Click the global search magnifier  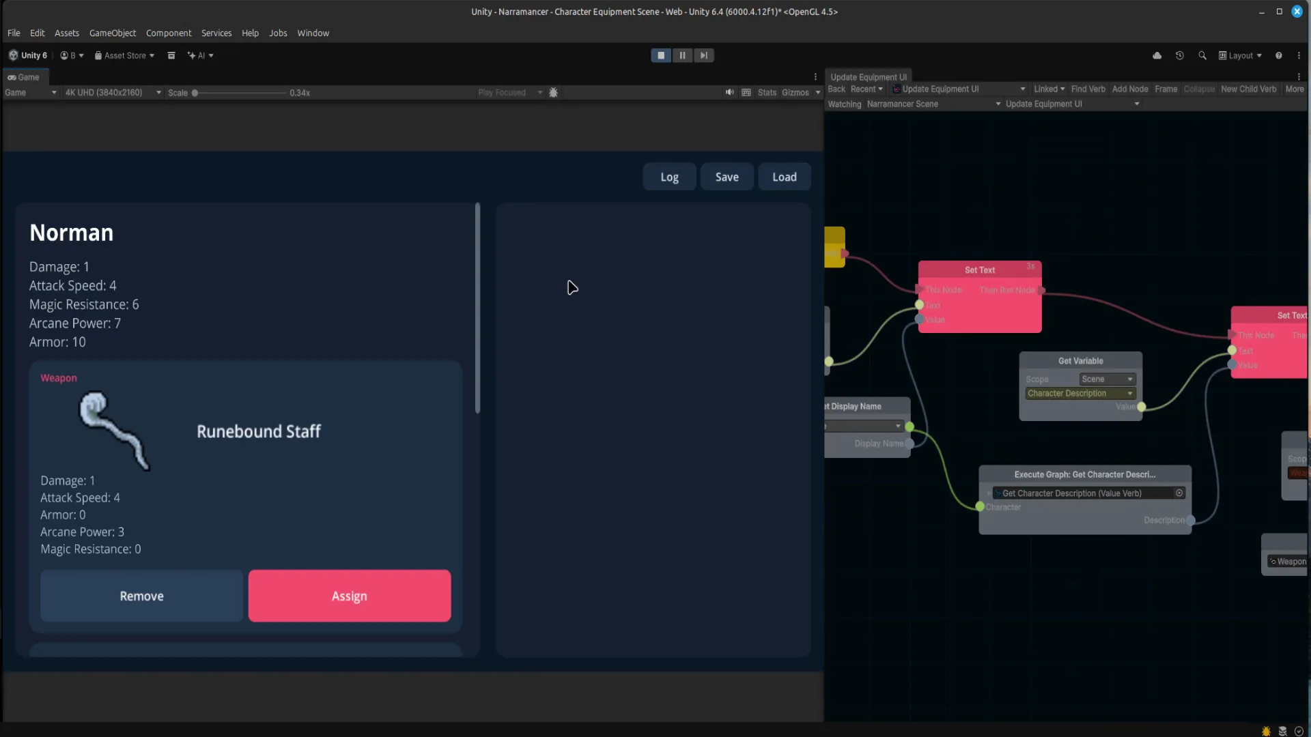coord(1202,55)
